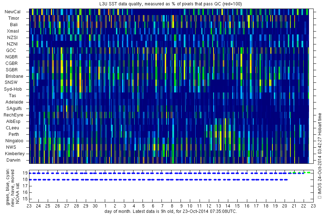Click the day 7 tick label on x-axis
323x215 pixels.
162,206
